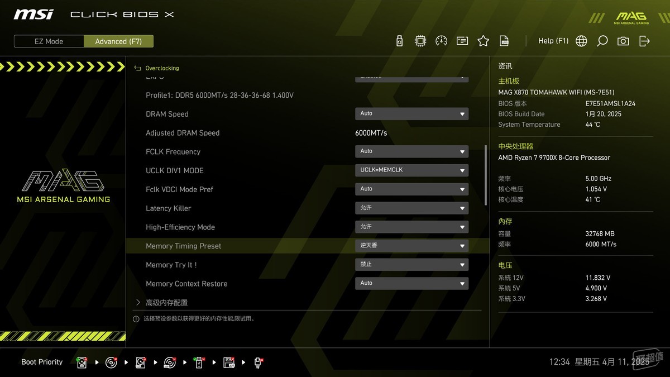Click the hardware info card icon
This screenshot has width=670, height=377.
(462, 41)
